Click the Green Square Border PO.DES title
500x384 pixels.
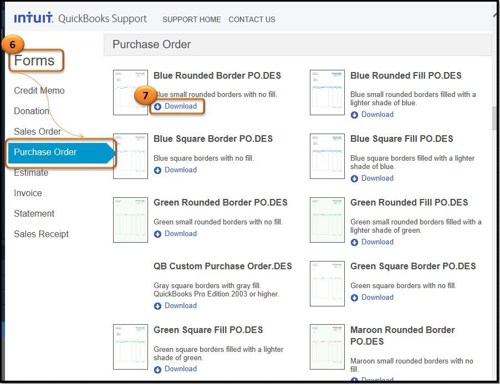coord(413,267)
